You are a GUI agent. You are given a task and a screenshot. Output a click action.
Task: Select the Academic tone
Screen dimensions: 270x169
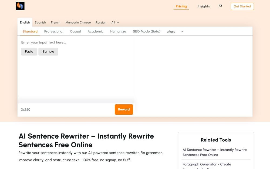(95, 31)
